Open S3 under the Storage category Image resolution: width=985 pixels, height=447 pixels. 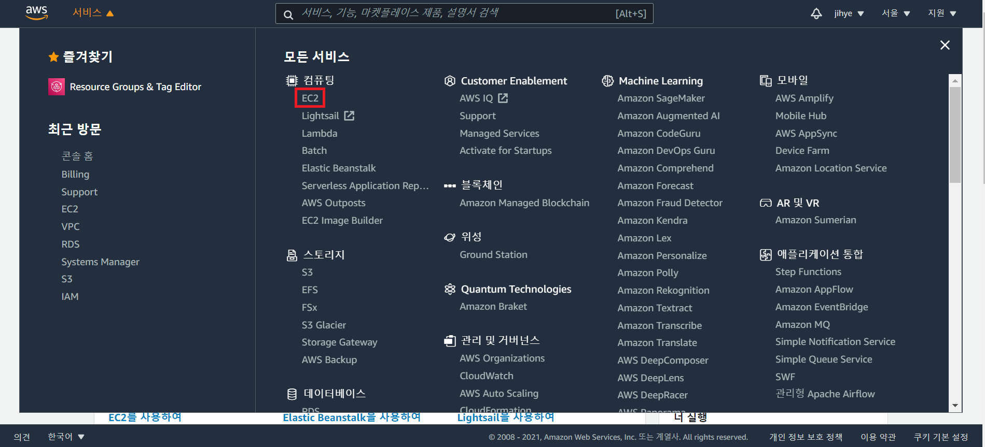pyautogui.click(x=307, y=272)
